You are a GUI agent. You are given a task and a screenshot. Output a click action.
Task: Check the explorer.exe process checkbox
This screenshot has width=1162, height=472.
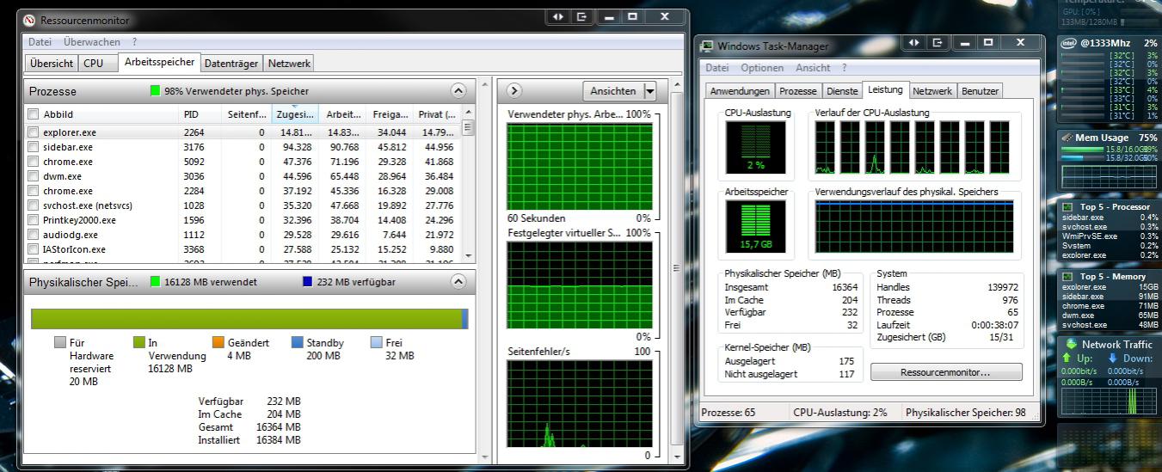pos(33,132)
